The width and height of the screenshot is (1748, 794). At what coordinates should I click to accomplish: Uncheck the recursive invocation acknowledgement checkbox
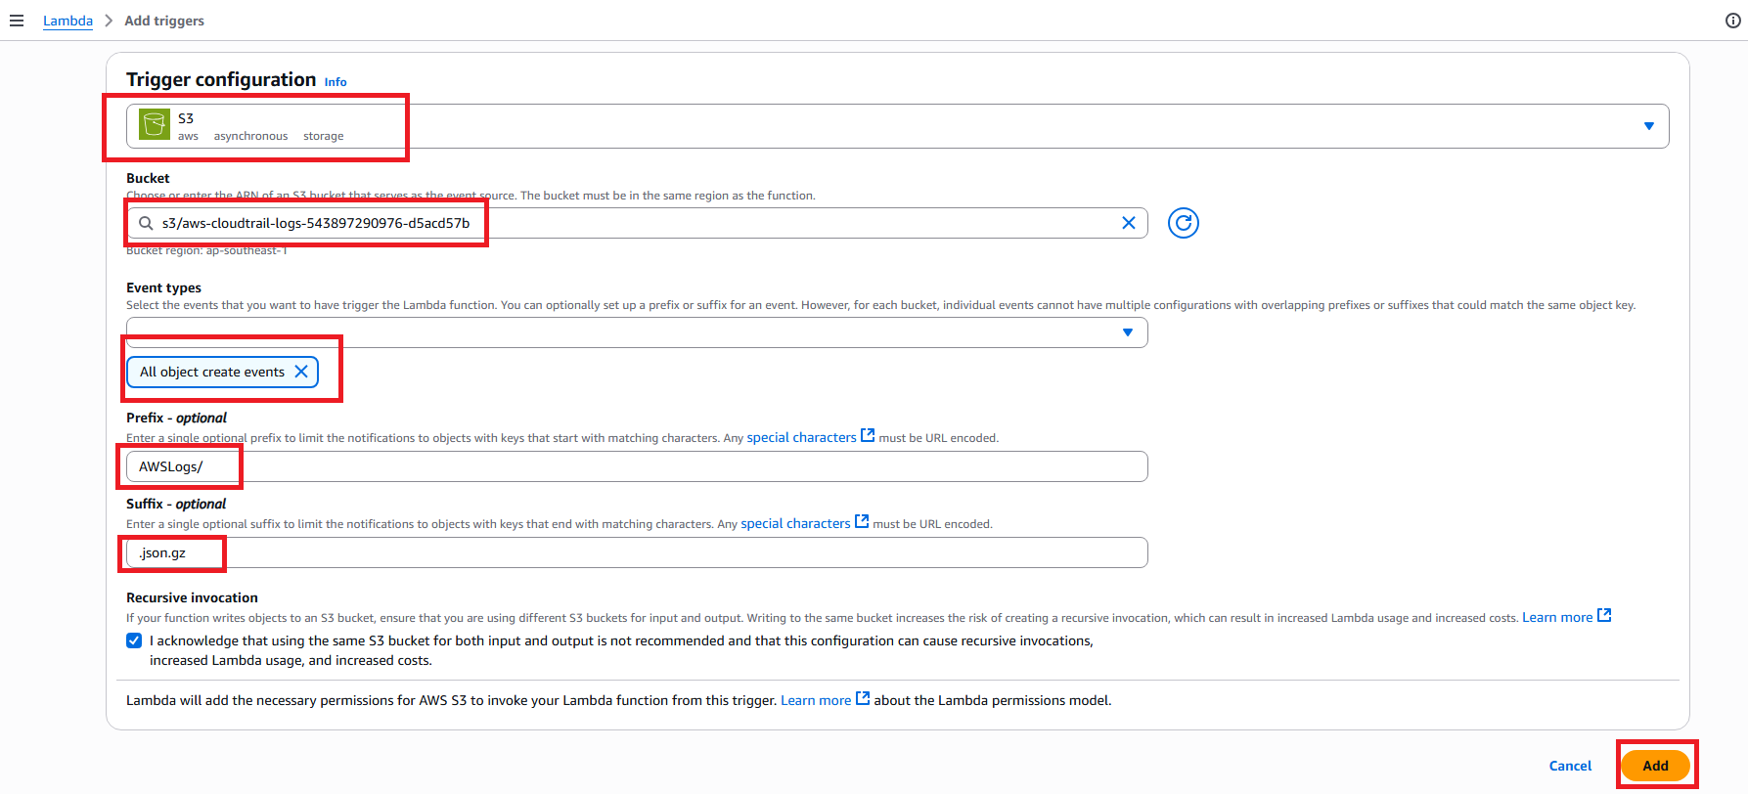click(134, 640)
